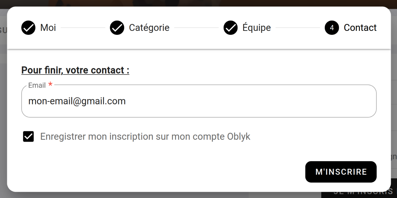Click the connector line between Catégorie and Équipe
The image size is (397, 198).
tap(196, 28)
